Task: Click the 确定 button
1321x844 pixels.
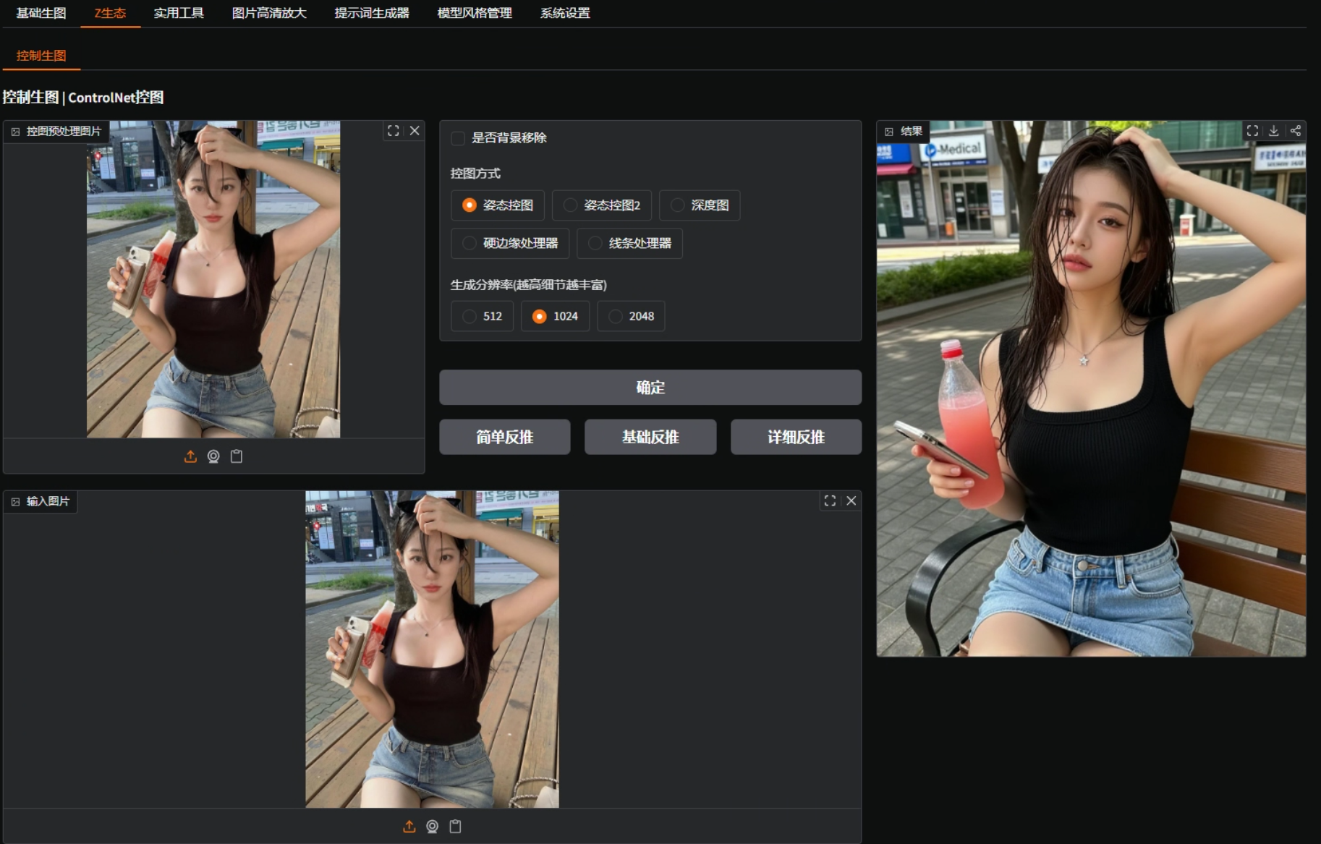Action: click(650, 388)
